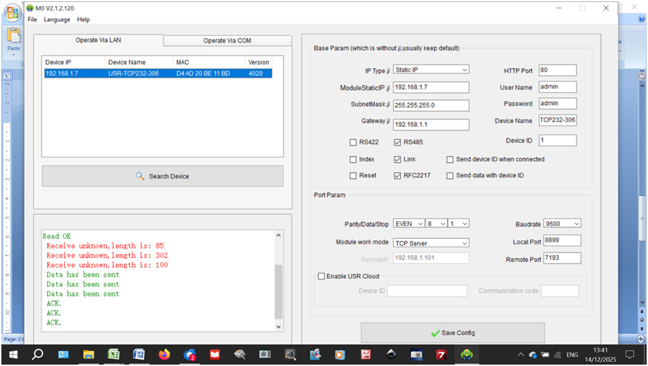Tick the Enable USR Cloud checkbox
Image resolution: width=648 pixels, height=366 pixels.
[321, 276]
